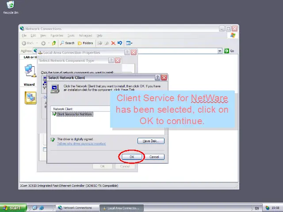The width and height of the screenshot is (283, 212).
Task: Click the Network Connections title bar icon
Action: click(x=22, y=28)
